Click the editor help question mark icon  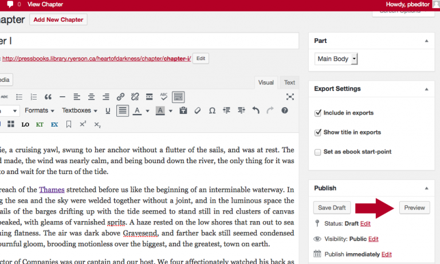pyautogui.click(x=285, y=111)
